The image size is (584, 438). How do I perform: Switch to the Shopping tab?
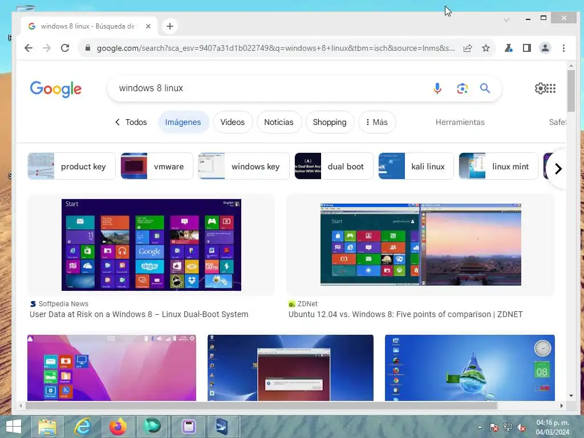(x=330, y=122)
